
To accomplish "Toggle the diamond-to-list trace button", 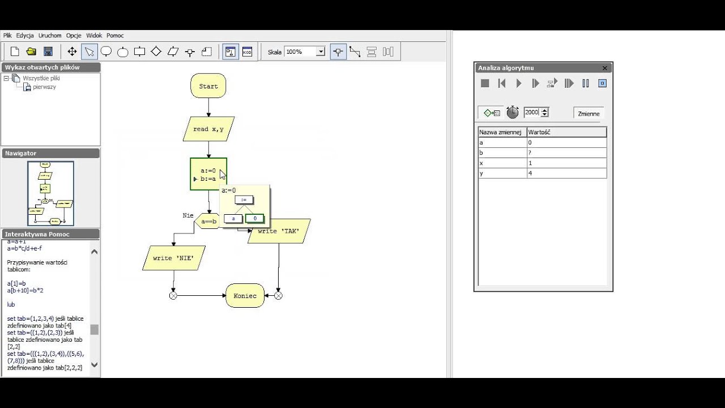I will tap(492, 112).
